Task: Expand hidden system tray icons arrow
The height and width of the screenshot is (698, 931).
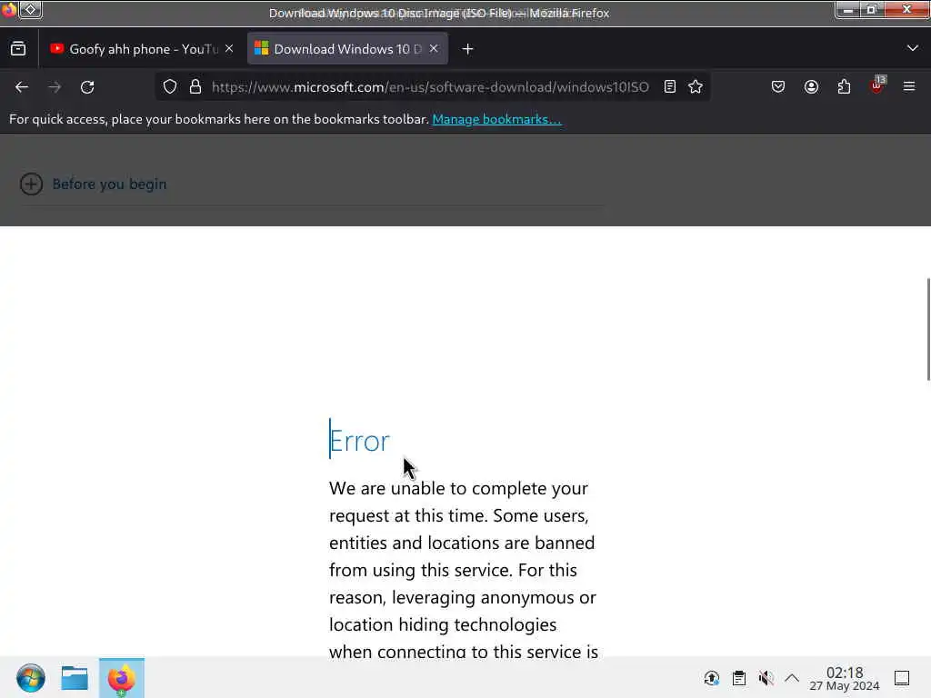Action: tap(792, 678)
